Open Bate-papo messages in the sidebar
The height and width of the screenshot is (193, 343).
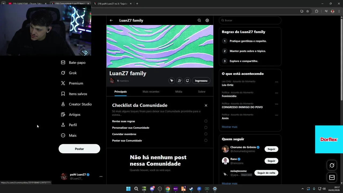click(x=73, y=62)
